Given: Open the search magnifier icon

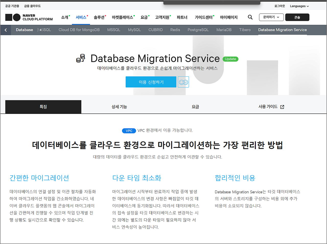Looking at the screenshot, I should [250, 17].
